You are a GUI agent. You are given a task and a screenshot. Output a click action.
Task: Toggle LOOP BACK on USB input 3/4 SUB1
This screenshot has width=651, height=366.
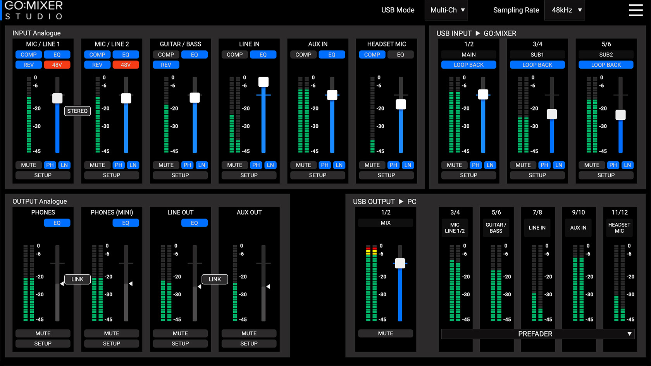tap(537, 65)
